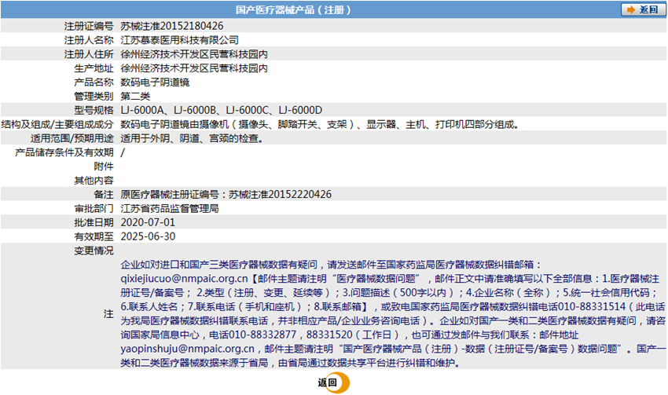The width and height of the screenshot is (668, 395).
Task: Click the 生产地址 address value
Action: coord(194,68)
